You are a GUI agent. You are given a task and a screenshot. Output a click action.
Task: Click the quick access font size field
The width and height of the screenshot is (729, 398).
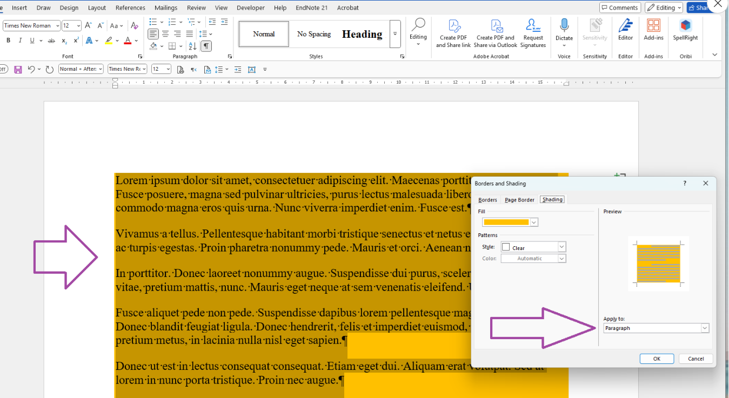(x=161, y=69)
